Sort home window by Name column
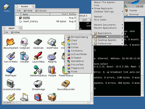 (x=35, y=14)
